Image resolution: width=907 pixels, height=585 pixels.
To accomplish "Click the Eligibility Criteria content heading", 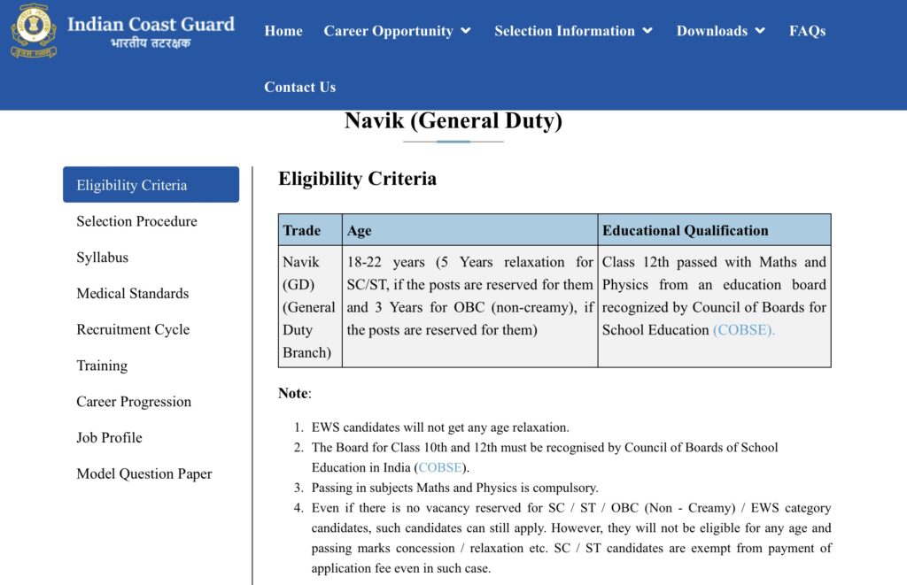I will pos(358,179).
